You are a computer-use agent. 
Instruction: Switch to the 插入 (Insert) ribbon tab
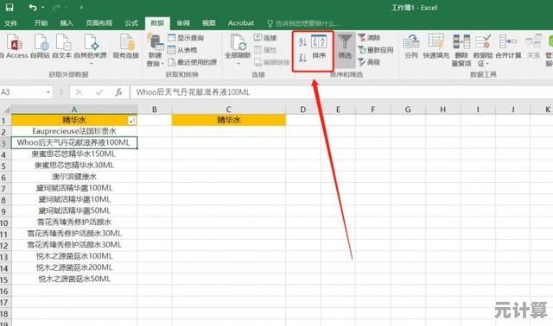pyautogui.click(x=67, y=23)
